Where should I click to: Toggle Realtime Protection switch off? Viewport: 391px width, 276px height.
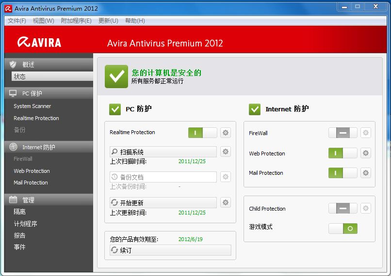[x=202, y=133]
